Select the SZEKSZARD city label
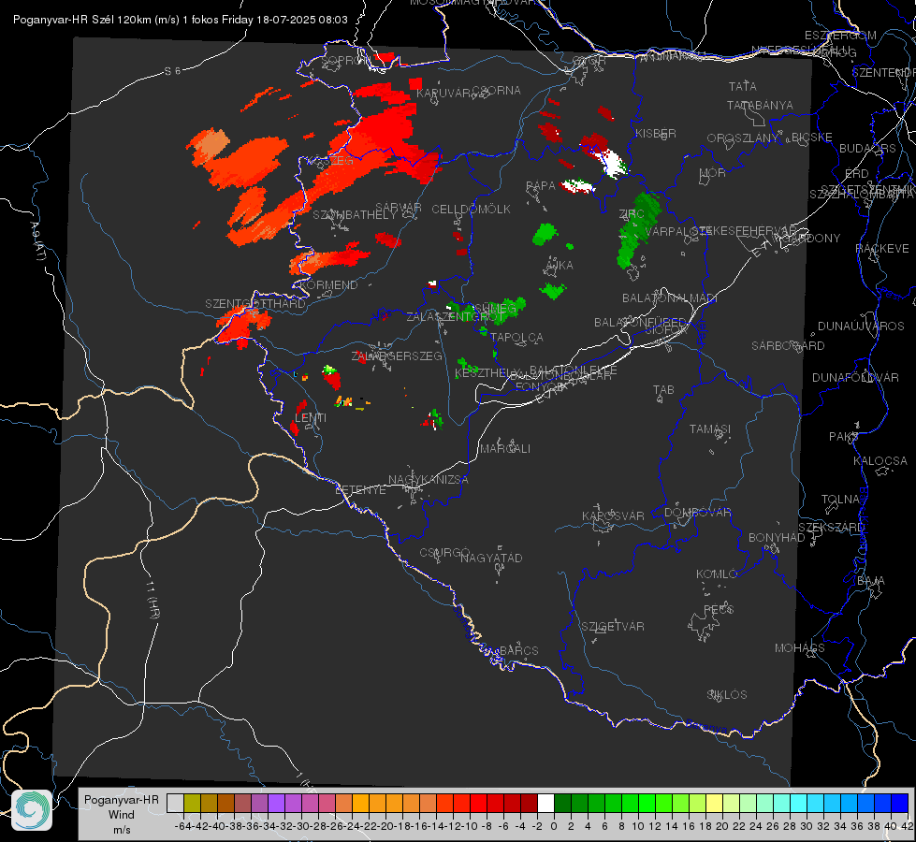 click(831, 527)
